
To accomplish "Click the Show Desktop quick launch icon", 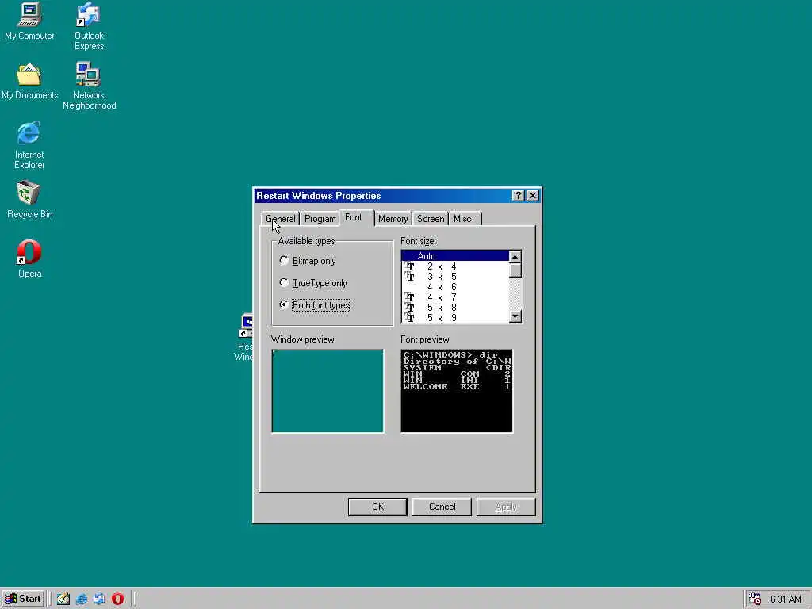I will 63,599.
